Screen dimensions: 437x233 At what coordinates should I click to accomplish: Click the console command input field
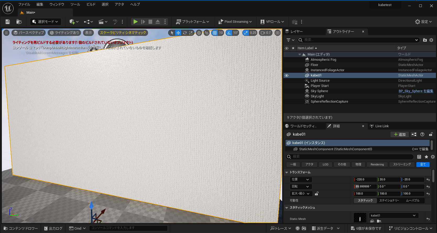coord(128,228)
